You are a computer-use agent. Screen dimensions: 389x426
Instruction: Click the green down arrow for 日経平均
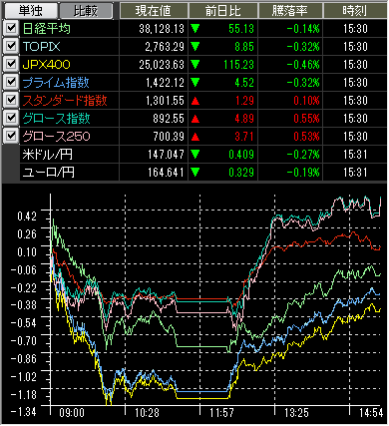(x=195, y=29)
